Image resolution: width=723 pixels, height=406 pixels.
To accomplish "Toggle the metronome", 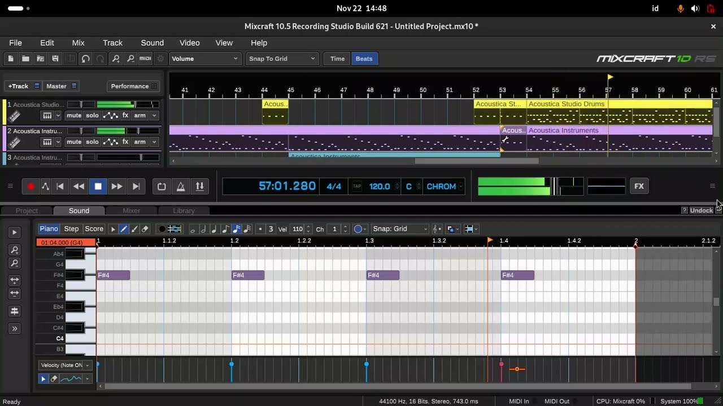I will click(x=181, y=187).
